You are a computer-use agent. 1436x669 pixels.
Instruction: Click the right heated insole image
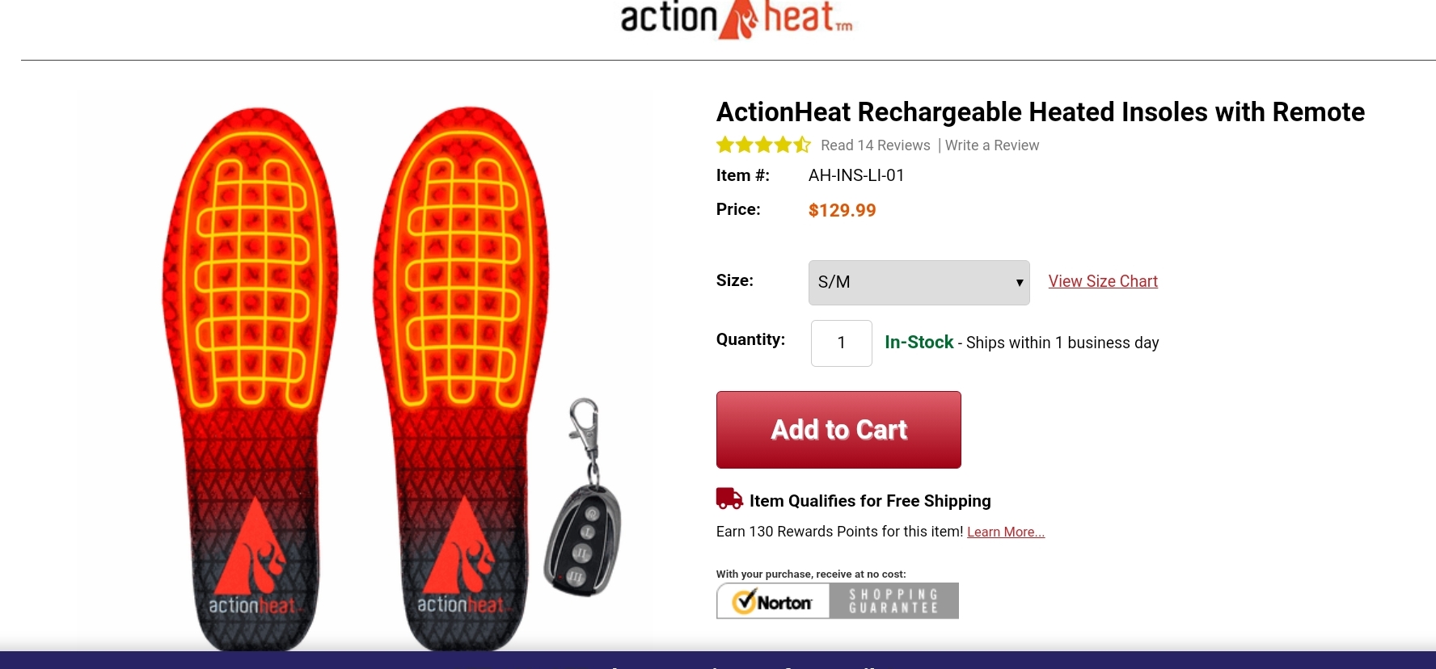coord(461,378)
